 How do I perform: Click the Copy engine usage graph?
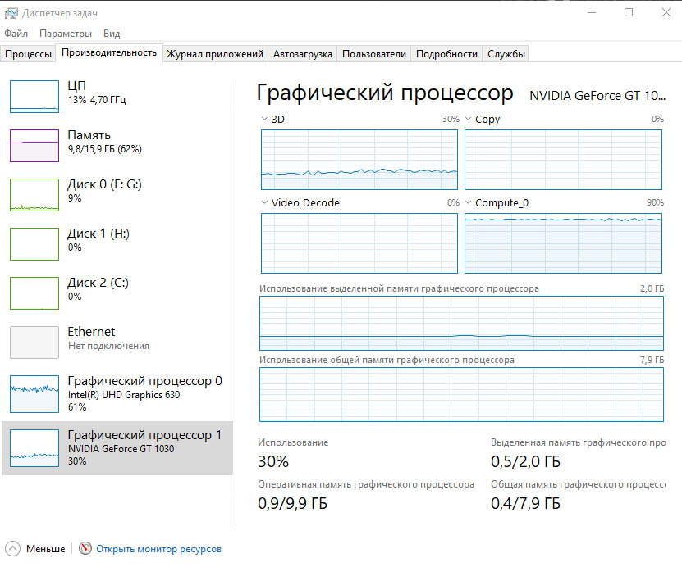[x=563, y=160]
